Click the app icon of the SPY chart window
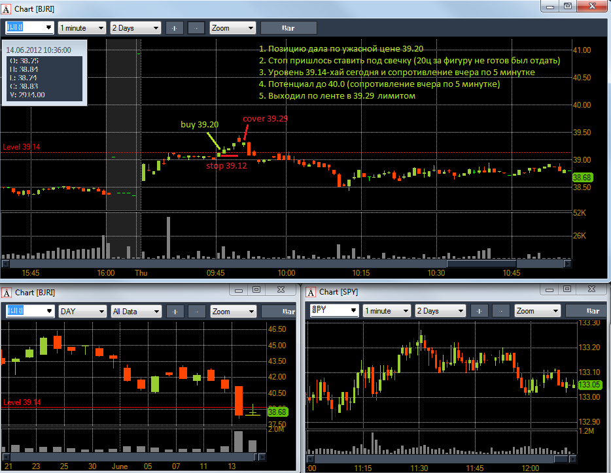Viewport: 611px width, 473px height. point(311,292)
